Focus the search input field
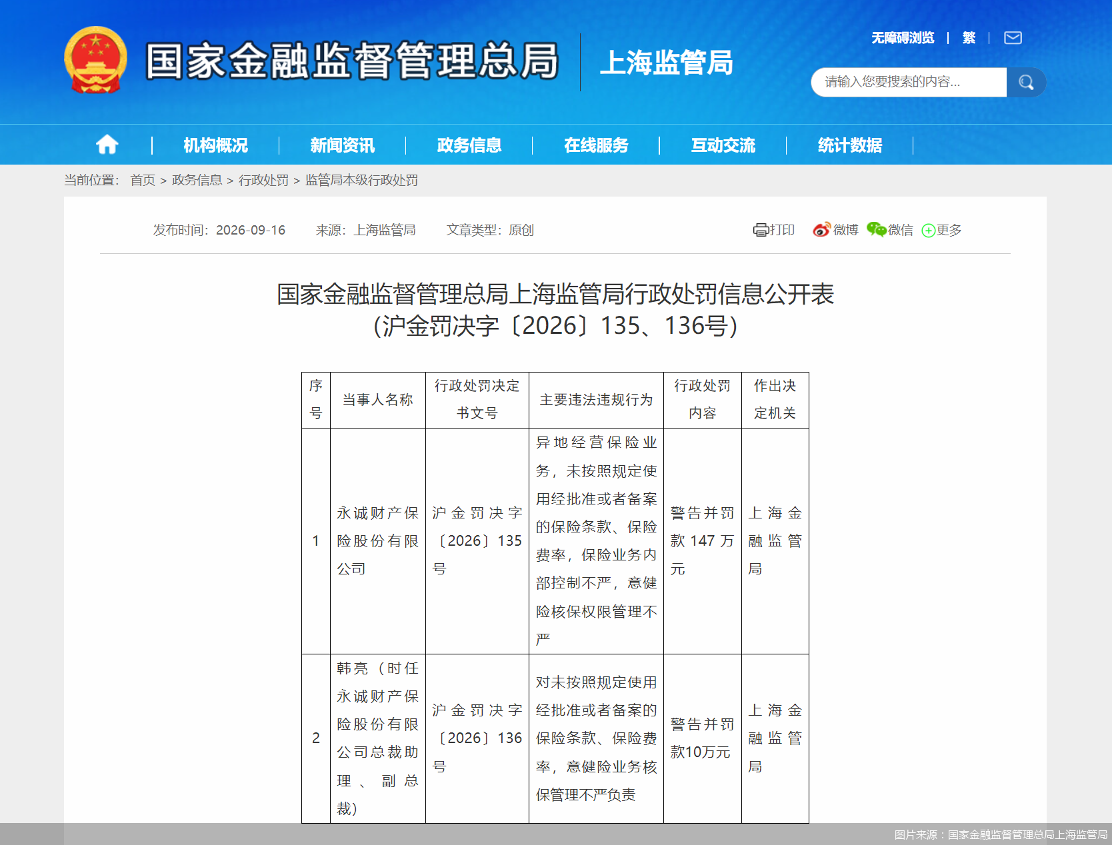The image size is (1112, 845). (x=909, y=82)
